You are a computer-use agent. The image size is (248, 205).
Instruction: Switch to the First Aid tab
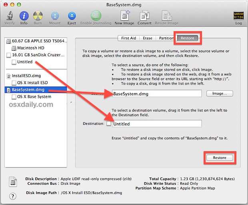128,38
